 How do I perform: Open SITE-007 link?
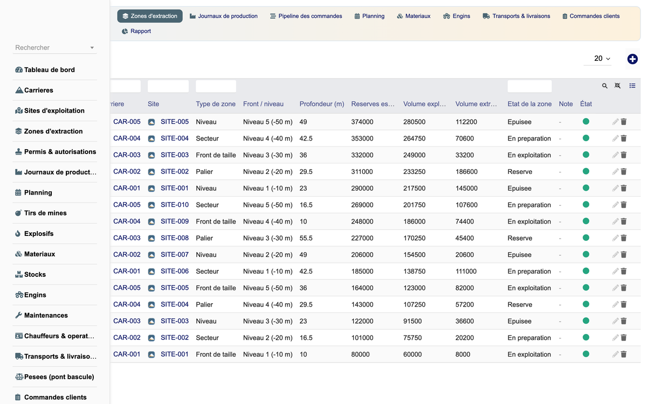(x=175, y=255)
